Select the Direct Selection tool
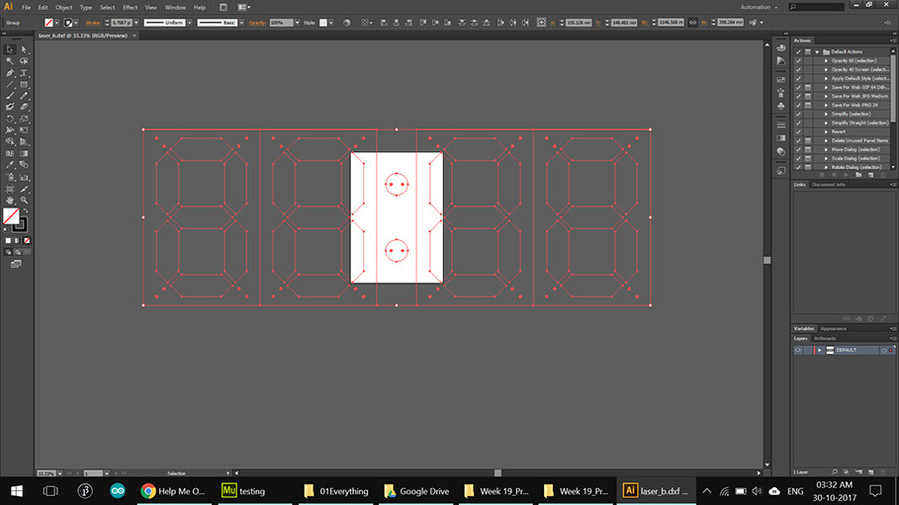 click(x=24, y=49)
